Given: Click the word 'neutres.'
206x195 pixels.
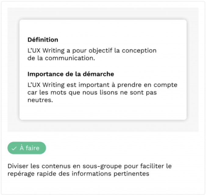Looking at the screenshot, I should 40,100.
